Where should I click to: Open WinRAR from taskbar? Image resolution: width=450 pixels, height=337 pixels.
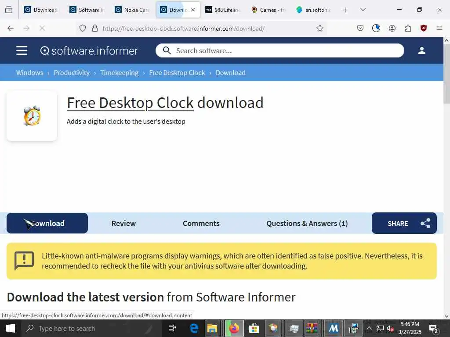(x=312, y=328)
